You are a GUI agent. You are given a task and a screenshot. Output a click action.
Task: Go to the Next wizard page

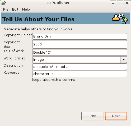point(116,116)
